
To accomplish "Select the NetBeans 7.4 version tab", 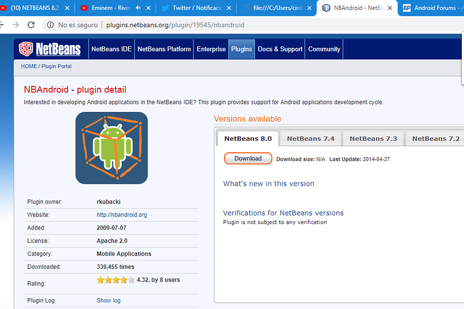I will tap(310, 139).
